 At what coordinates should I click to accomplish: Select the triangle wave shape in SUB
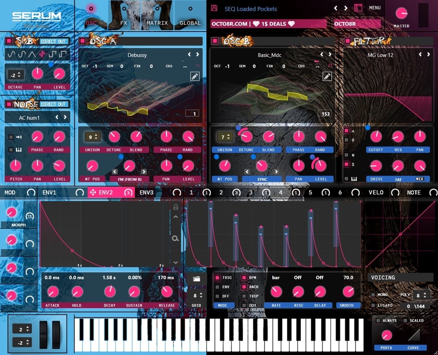[x=32, y=54]
